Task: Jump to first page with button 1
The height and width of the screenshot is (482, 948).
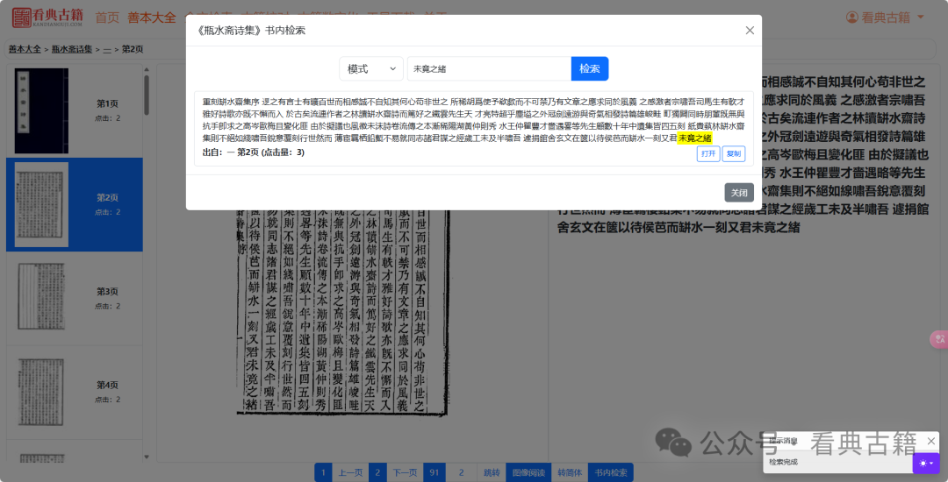Action: click(x=323, y=472)
